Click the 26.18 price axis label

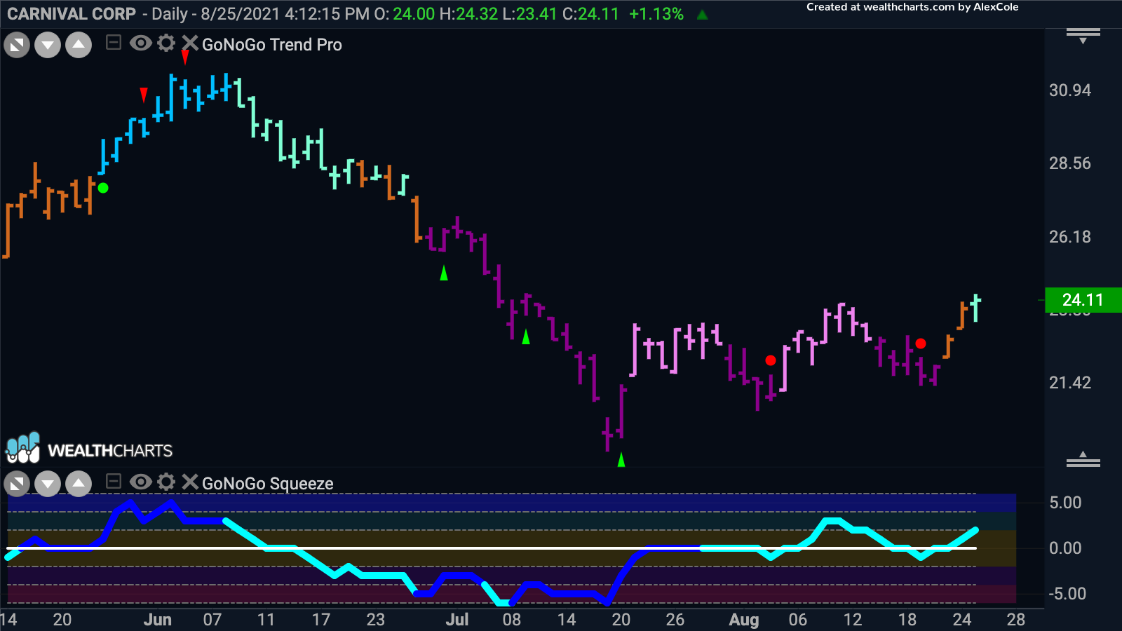coord(1070,237)
